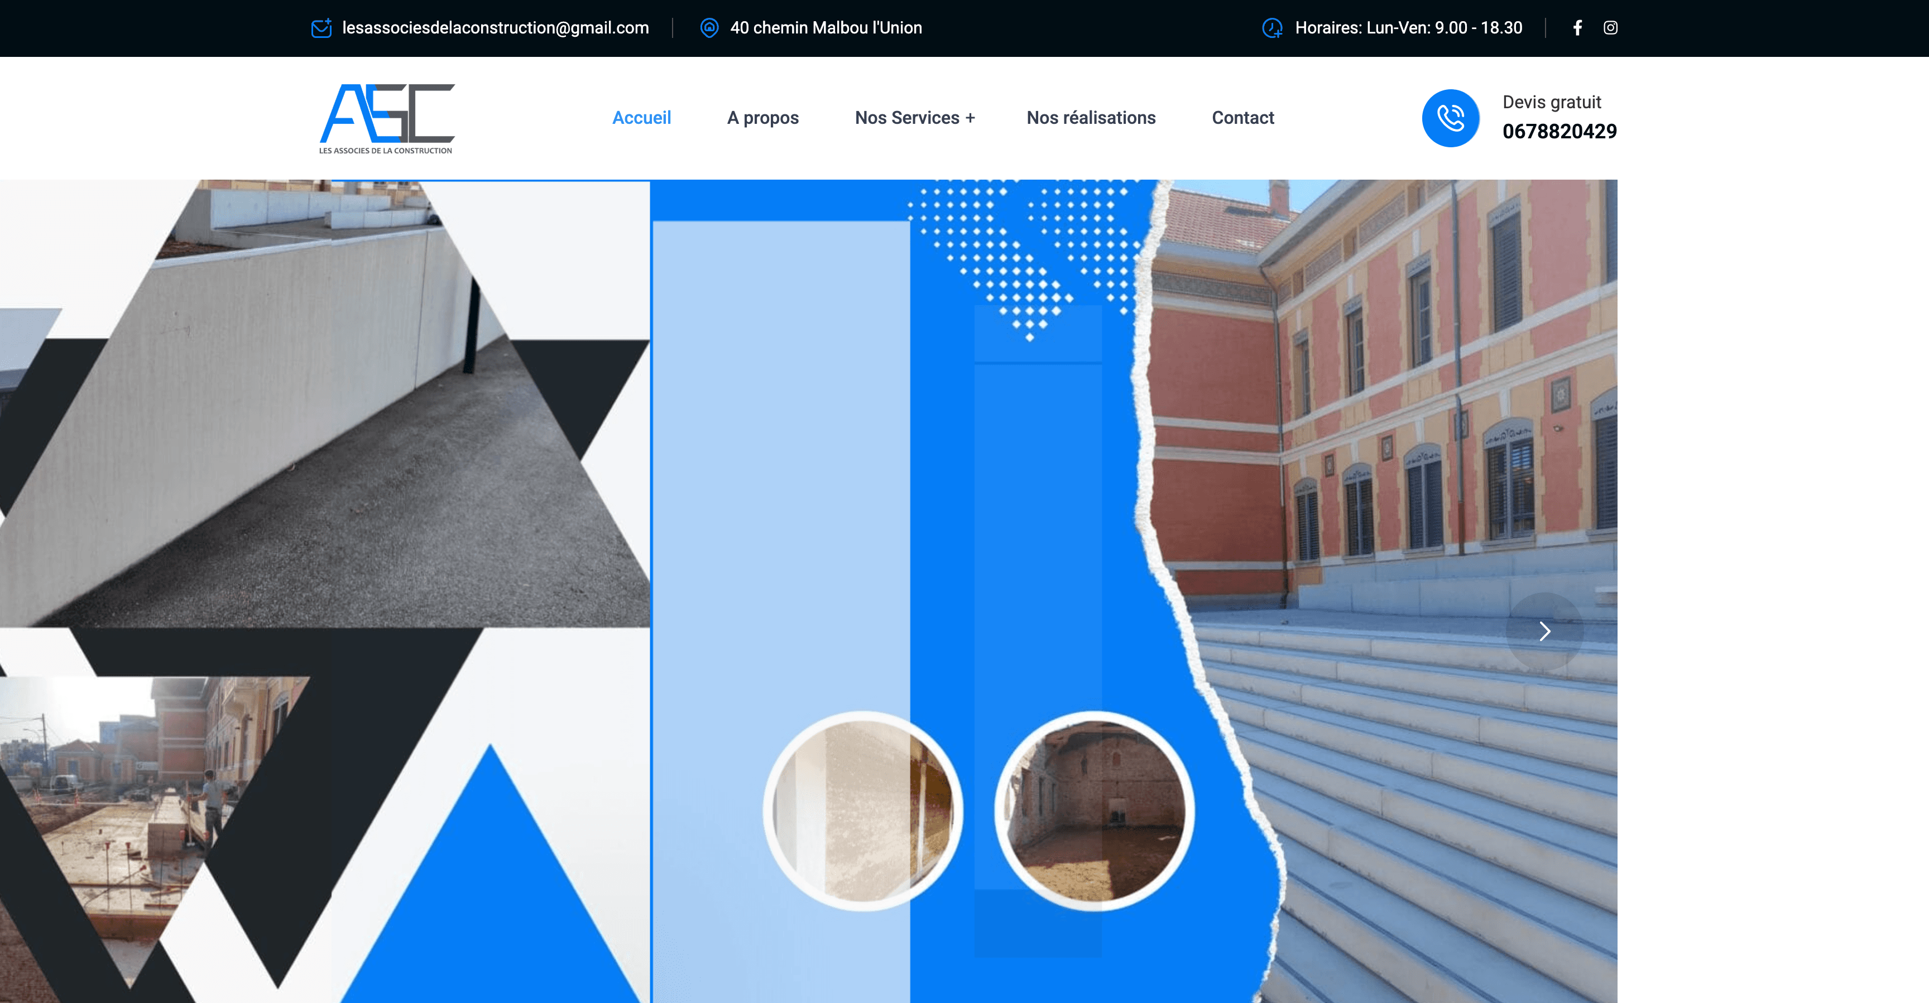Image resolution: width=1929 pixels, height=1003 pixels.
Task: Open Nos réalisations page
Action: pos(1091,118)
